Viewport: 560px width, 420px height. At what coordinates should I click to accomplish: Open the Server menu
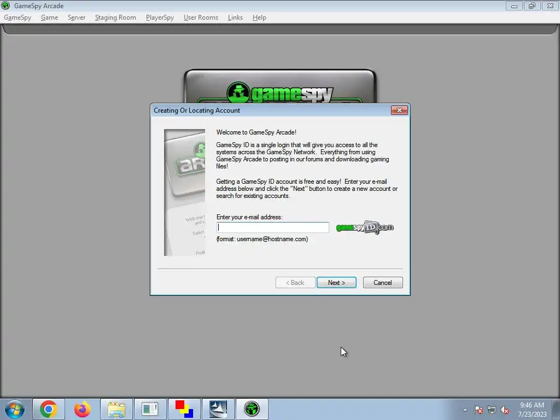click(x=77, y=17)
